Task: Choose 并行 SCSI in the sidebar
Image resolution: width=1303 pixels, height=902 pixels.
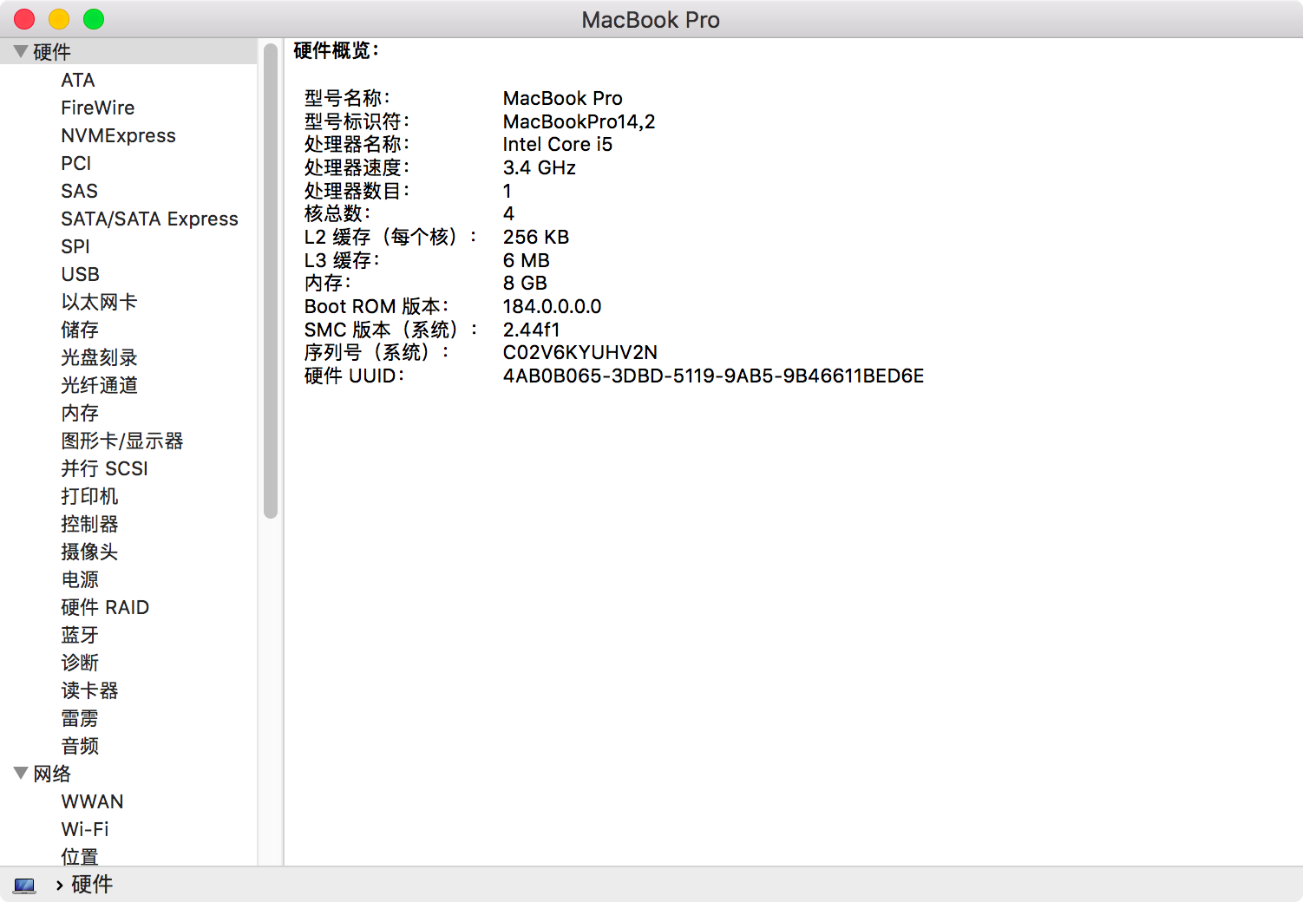Action: click(x=104, y=468)
